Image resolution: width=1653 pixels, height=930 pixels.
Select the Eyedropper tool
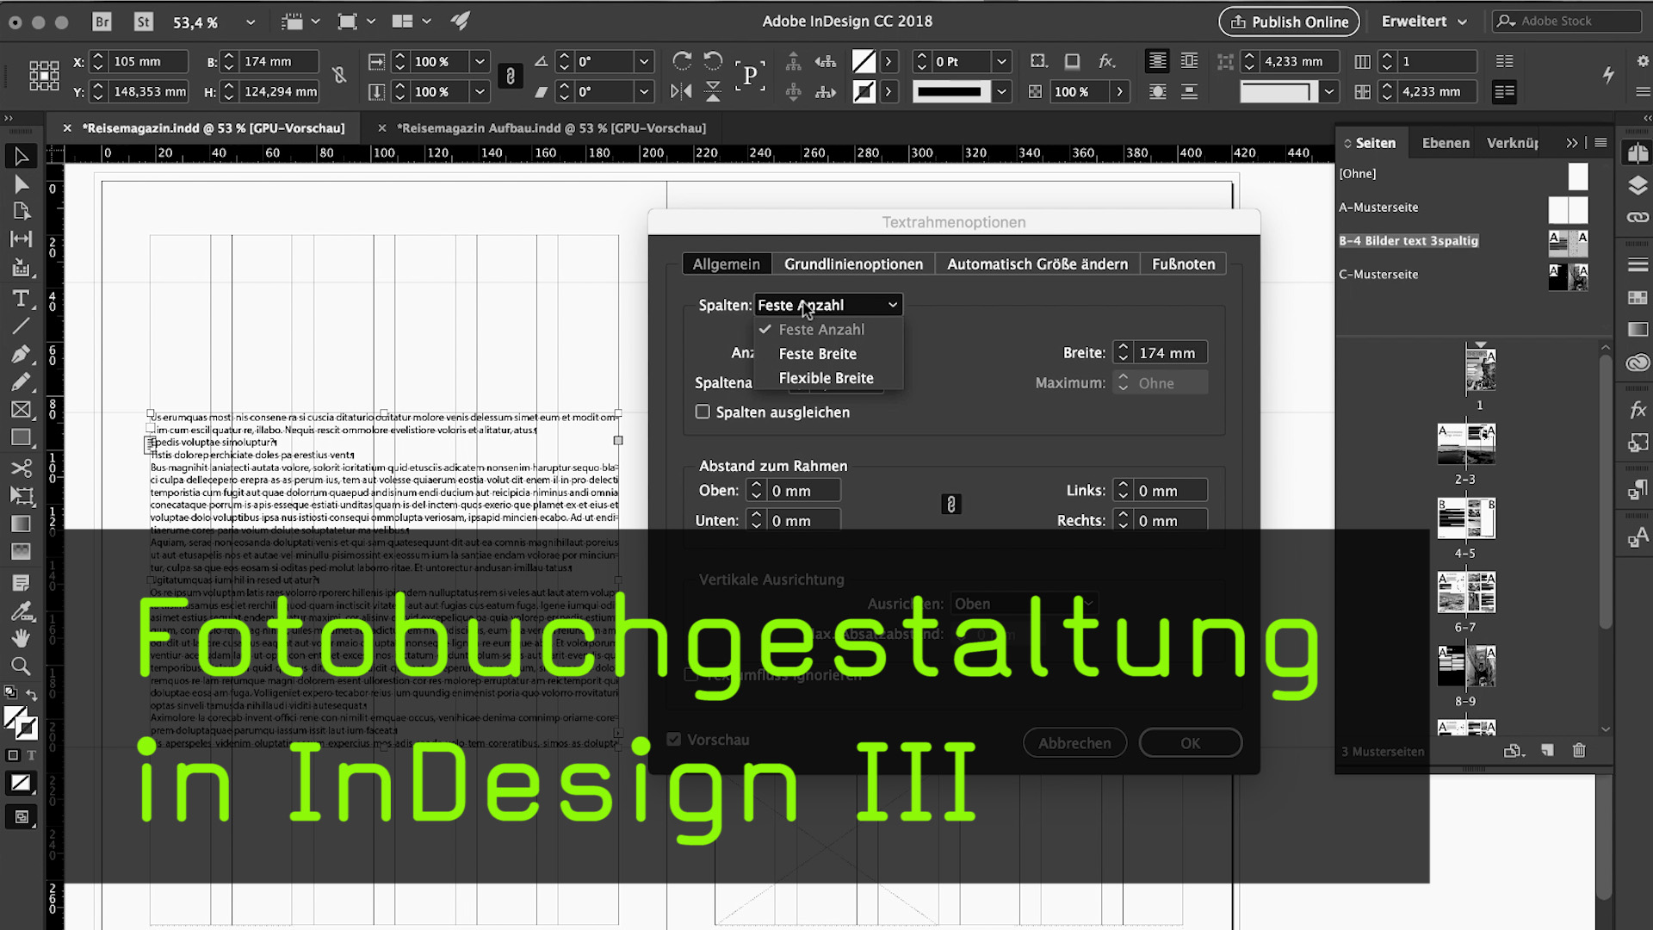pyautogui.click(x=22, y=612)
